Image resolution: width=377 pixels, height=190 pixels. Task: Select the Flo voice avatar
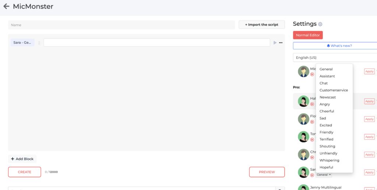pos(303,119)
